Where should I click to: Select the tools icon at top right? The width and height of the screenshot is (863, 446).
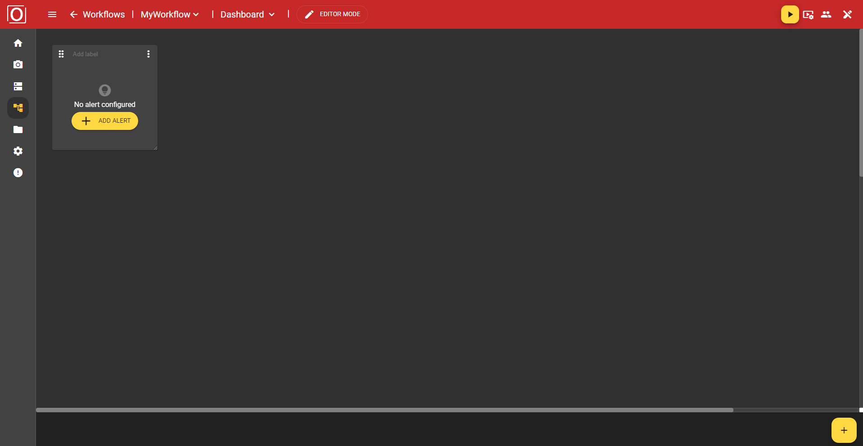[x=848, y=14]
